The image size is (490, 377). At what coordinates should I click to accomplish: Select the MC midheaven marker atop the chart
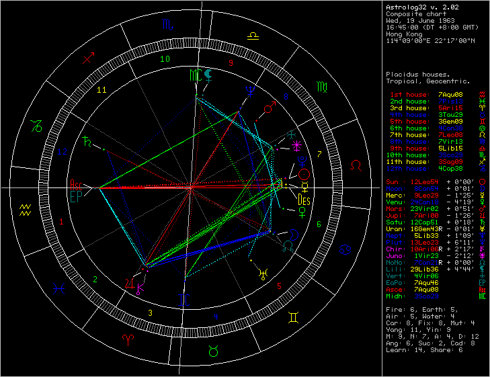tap(195, 74)
